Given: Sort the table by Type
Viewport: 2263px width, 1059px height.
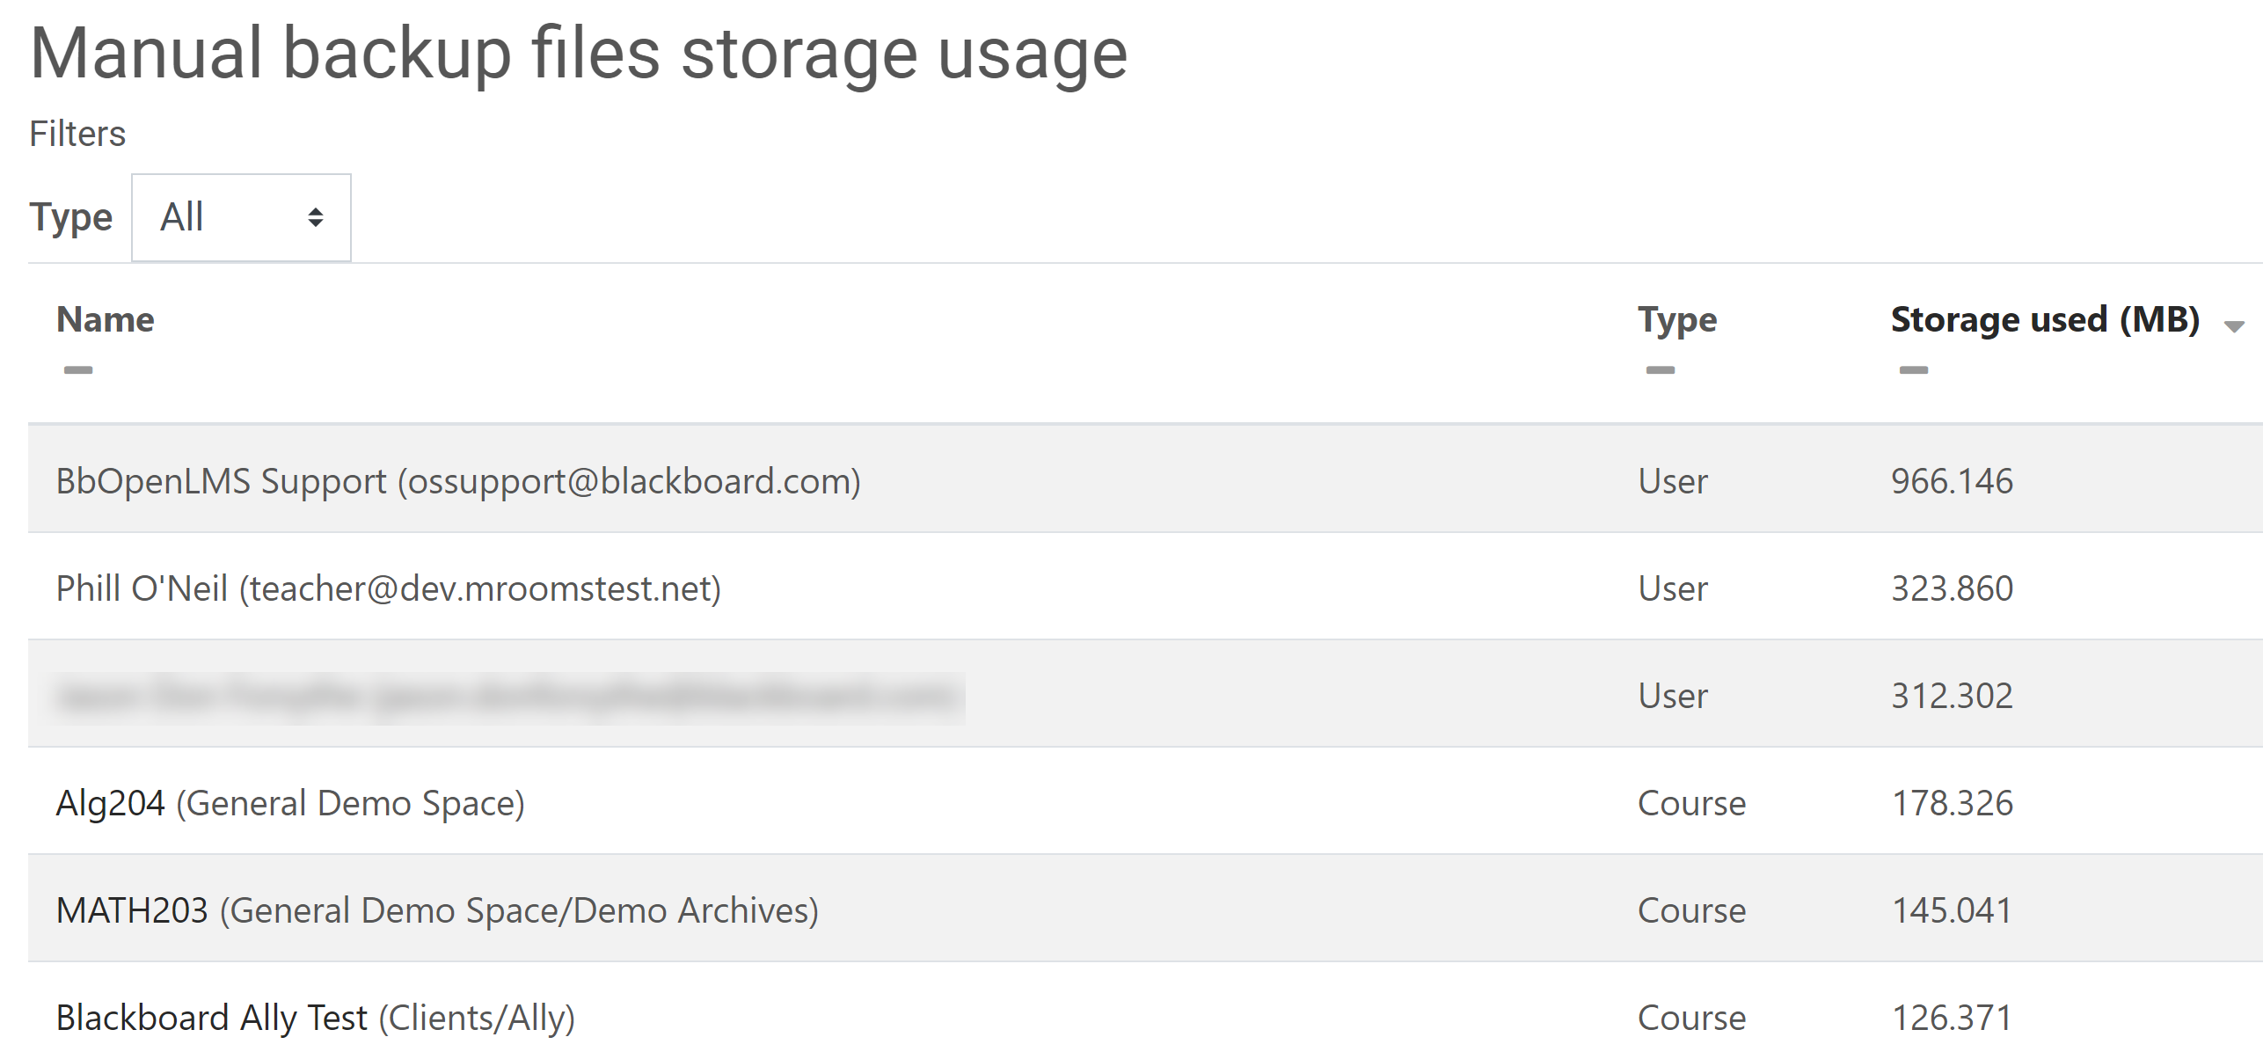Looking at the screenshot, I should tap(1676, 319).
